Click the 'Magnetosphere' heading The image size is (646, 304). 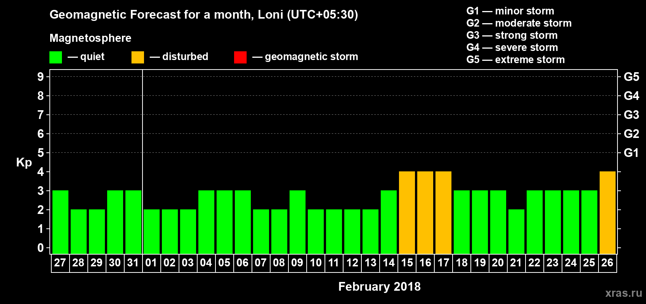[x=90, y=38]
